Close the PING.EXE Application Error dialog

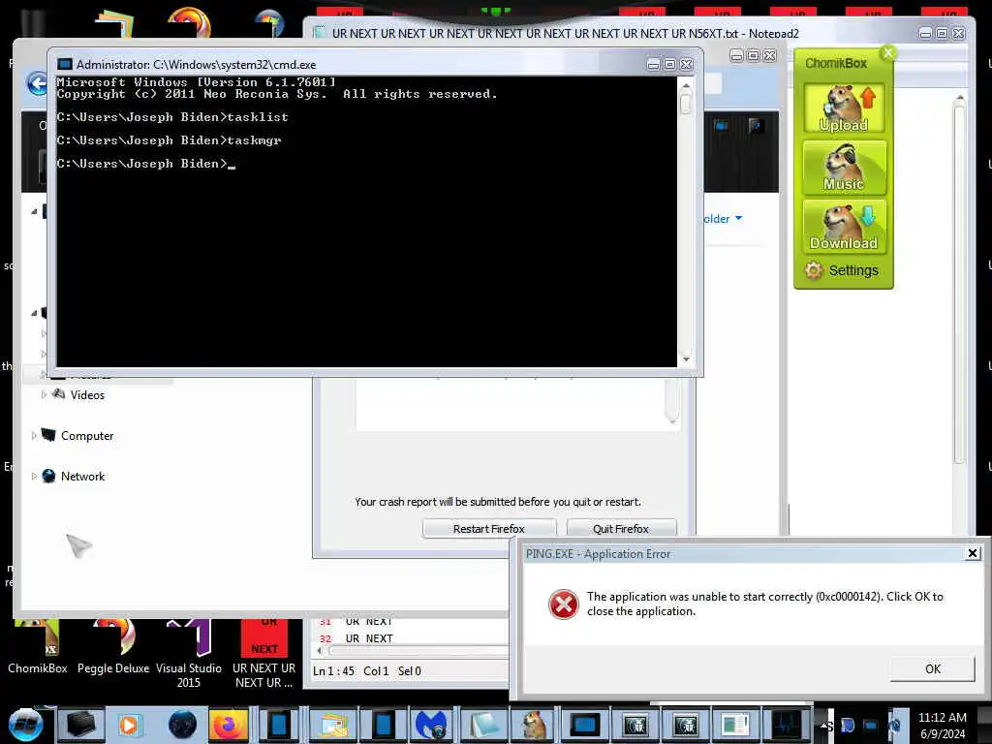click(x=973, y=553)
